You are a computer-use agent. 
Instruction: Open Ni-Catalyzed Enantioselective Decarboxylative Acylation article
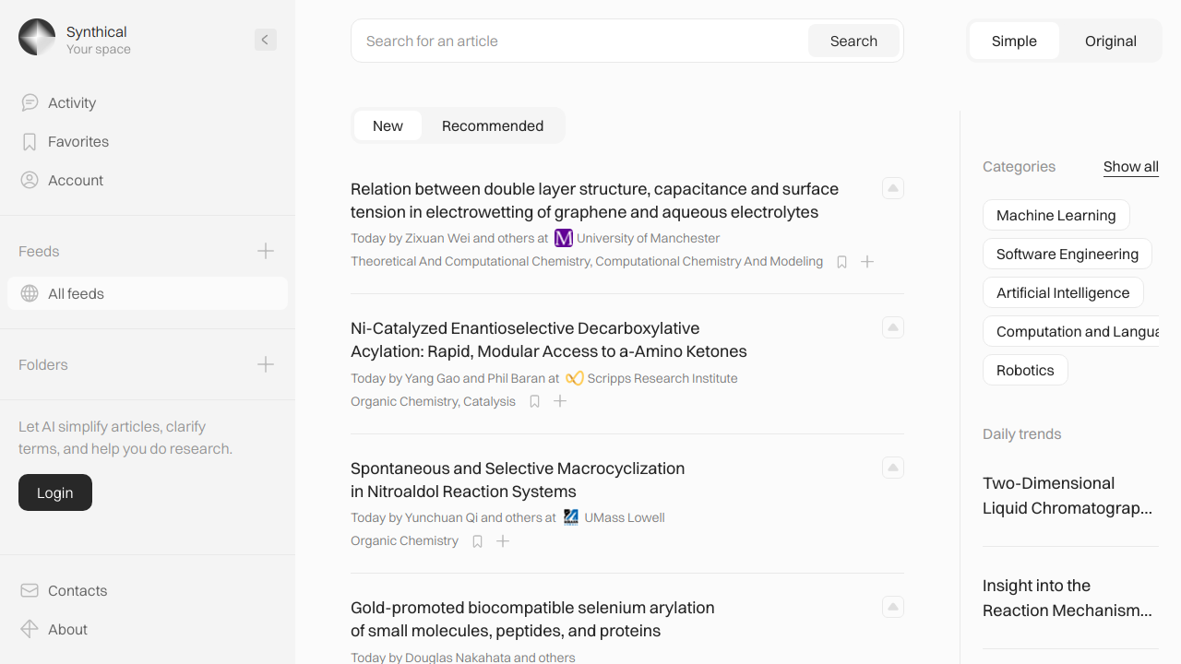[x=549, y=339]
